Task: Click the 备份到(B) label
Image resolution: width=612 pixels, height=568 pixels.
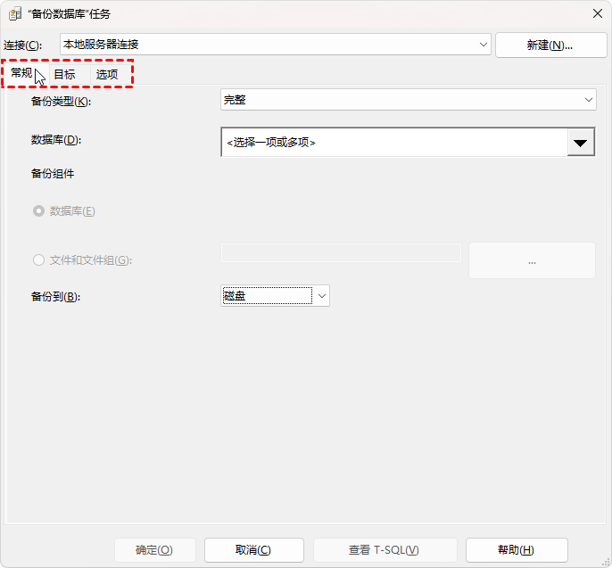Action: [56, 296]
